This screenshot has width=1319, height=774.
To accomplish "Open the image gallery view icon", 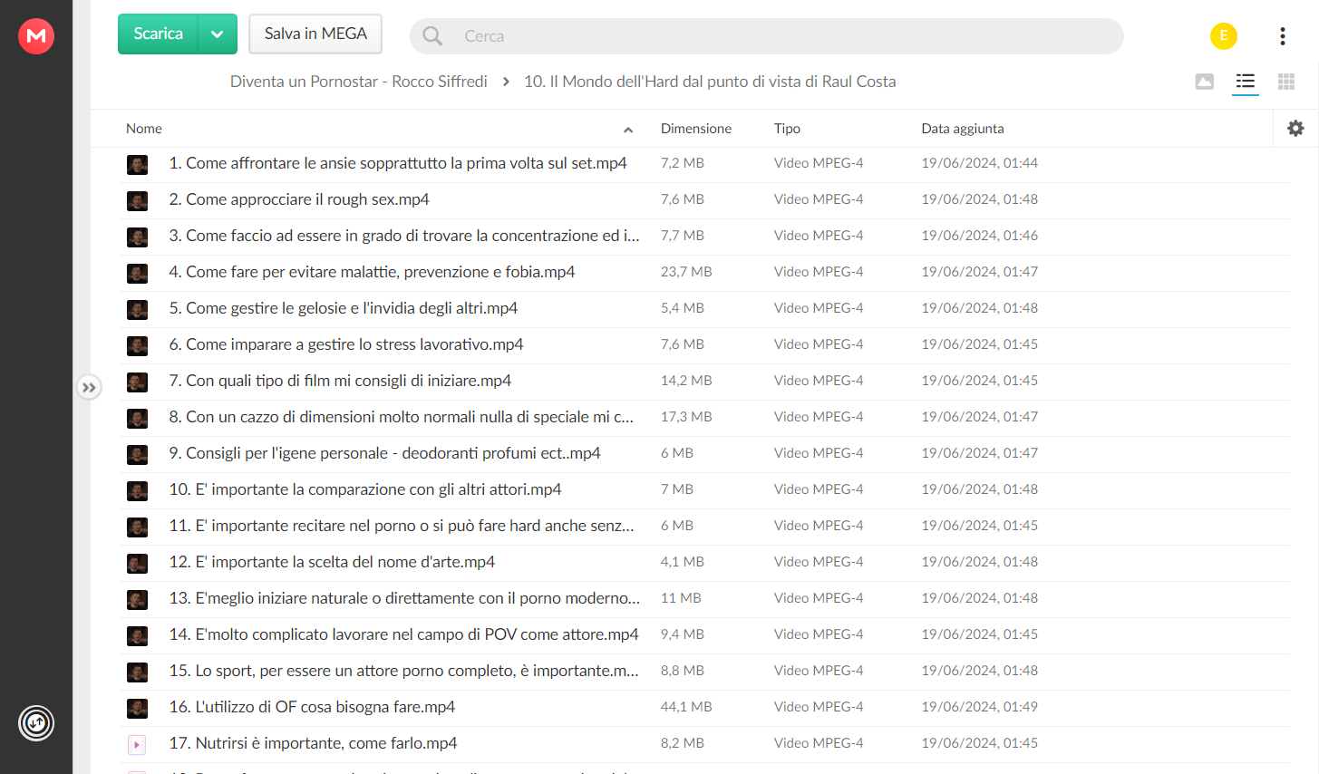I will pos(1205,82).
